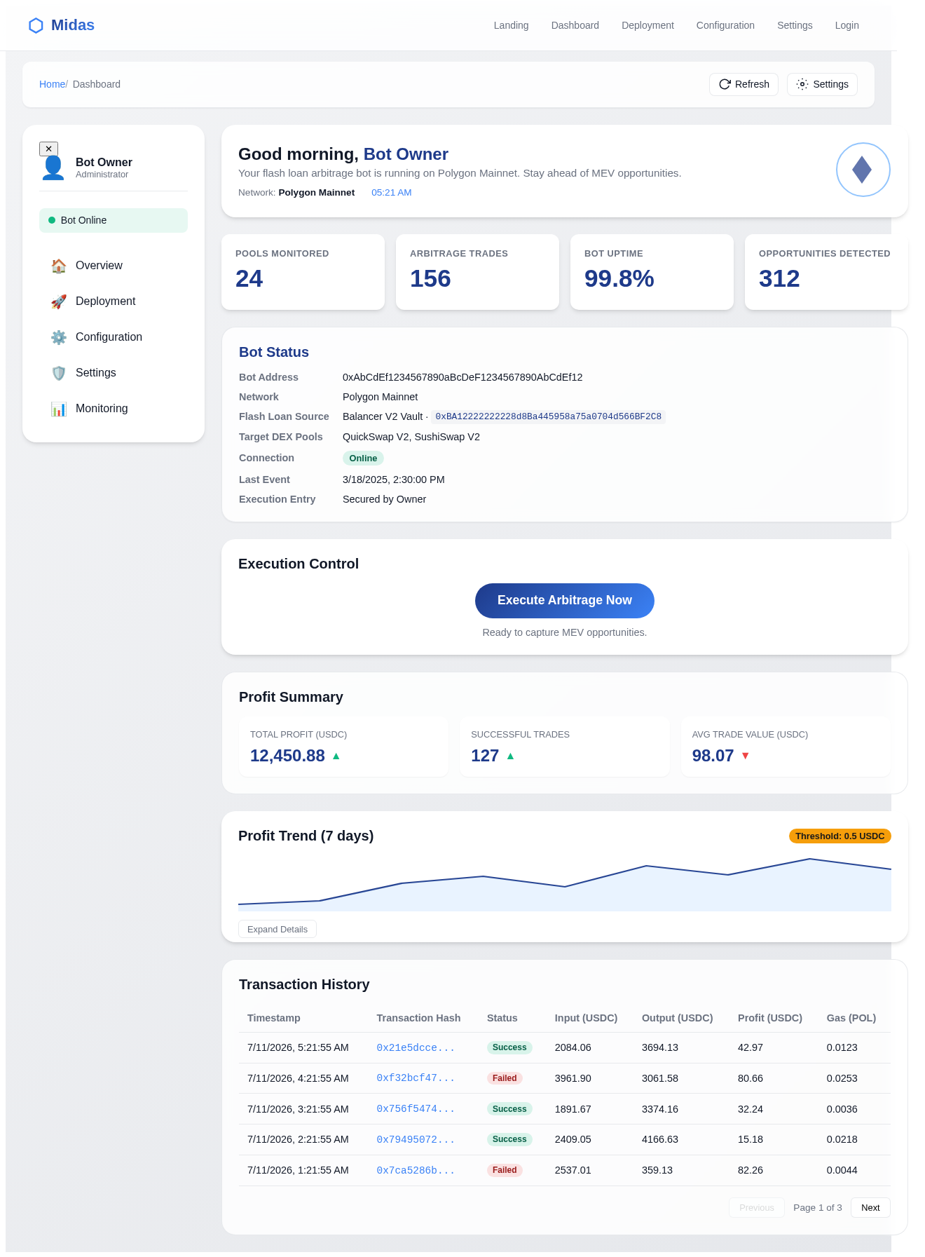
Task: Click the Deployment rocket icon
Action: pos(59,301)
